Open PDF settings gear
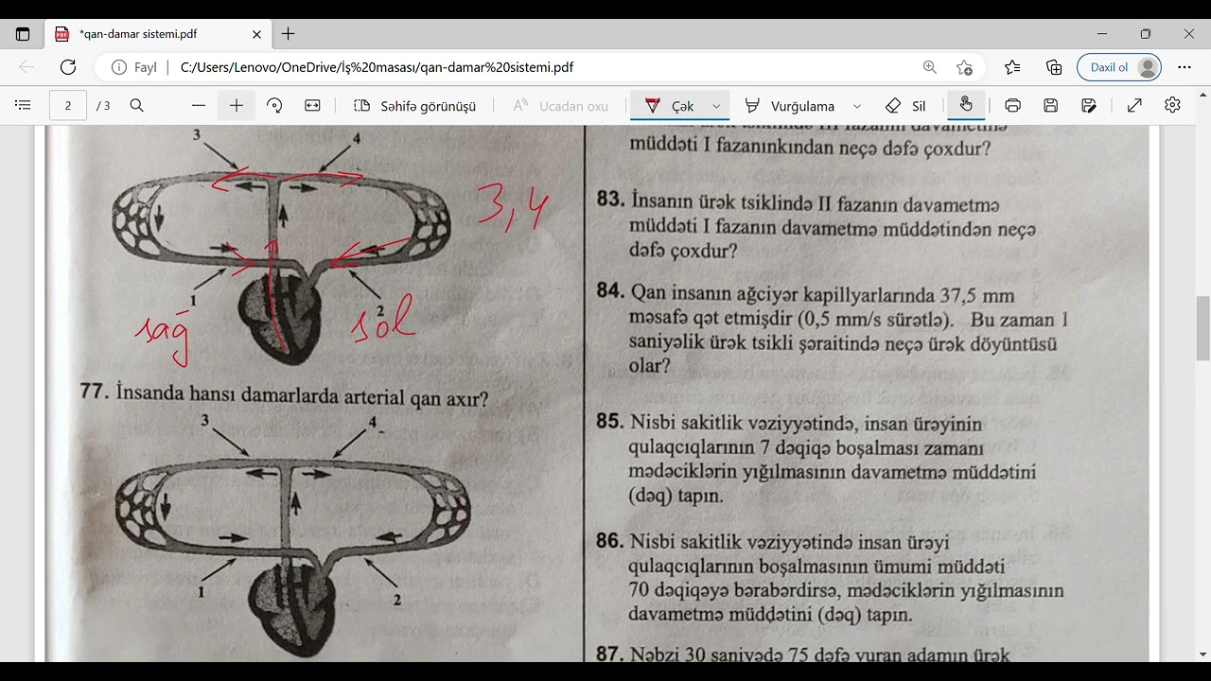 pyautogui.click(x=1173, y=106)
